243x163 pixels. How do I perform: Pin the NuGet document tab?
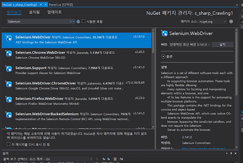(x=41, y=5)
